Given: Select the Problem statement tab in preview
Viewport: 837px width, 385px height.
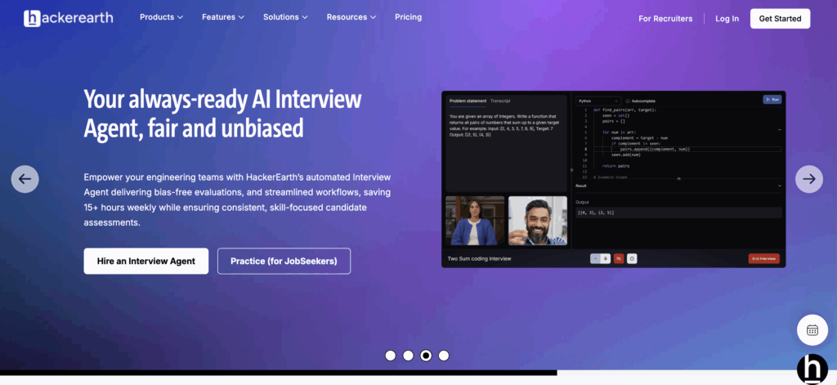Looking at the screenshot, I should pyautogui.click(x=468, y=101).
